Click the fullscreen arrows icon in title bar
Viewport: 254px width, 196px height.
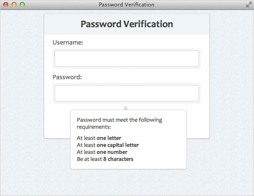249,5
